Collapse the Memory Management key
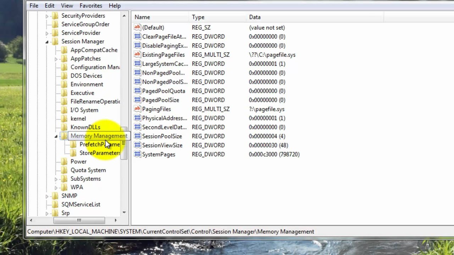 (56, 136)
